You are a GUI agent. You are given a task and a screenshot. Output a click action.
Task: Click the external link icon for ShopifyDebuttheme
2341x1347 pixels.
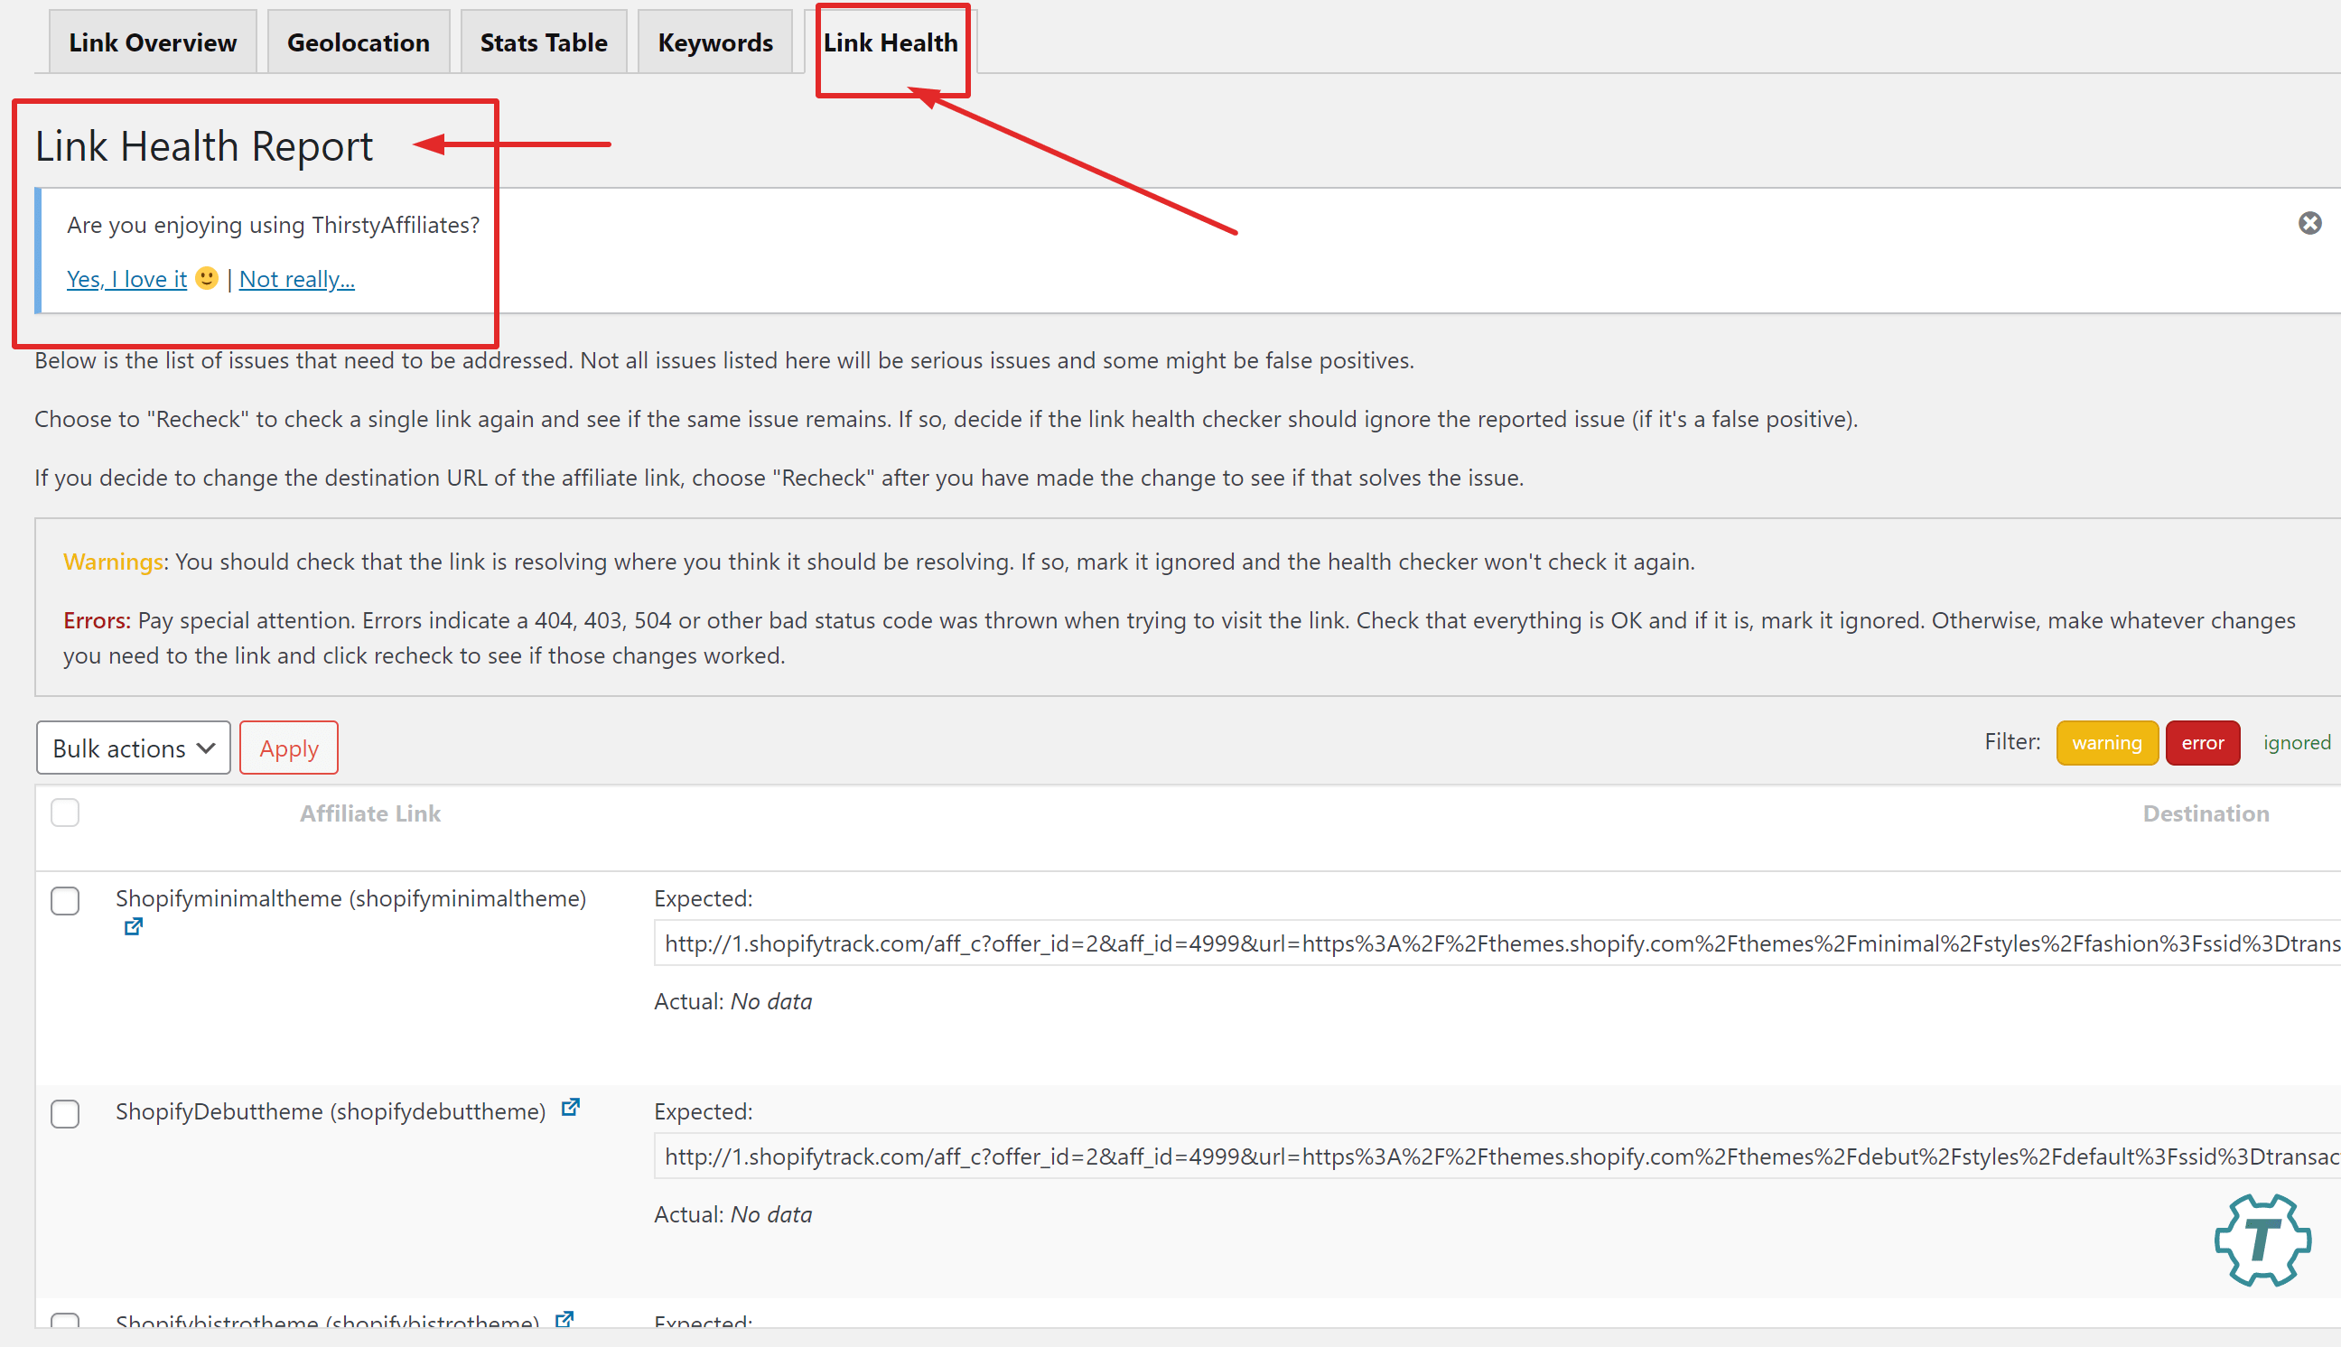point(573,1110)
